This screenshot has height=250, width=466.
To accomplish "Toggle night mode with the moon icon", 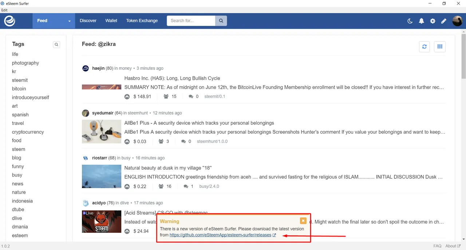I will [410, 21].
